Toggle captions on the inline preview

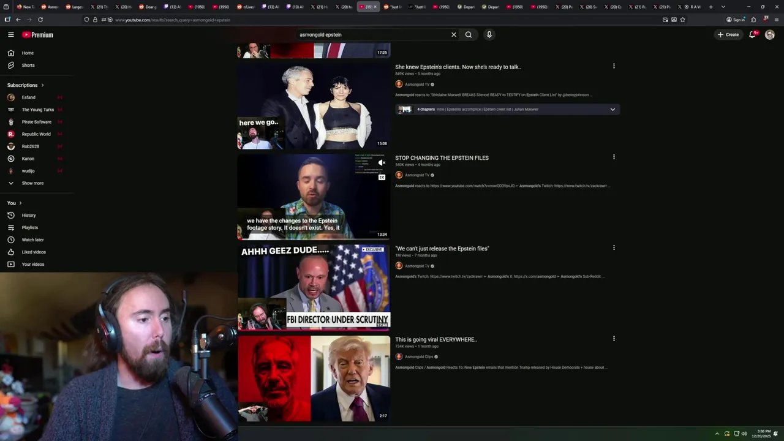tap(382, 178)
